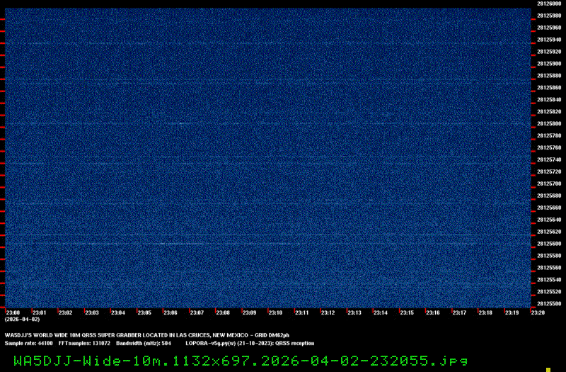This screenshot has width=566, height=372.
Task: Click the FFTsamples: 131072 value
Action: [84, 343]
